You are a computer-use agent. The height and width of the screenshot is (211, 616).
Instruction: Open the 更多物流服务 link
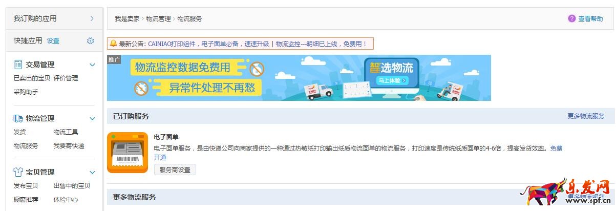pos(586,116)
